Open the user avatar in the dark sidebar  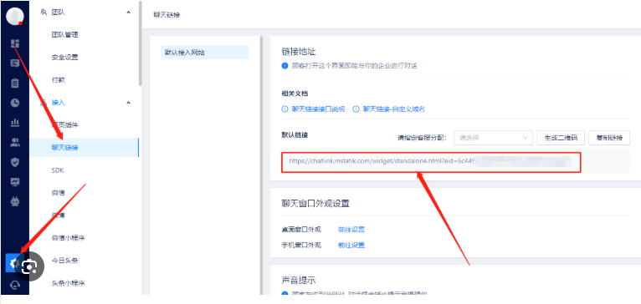pyautogui.click(x=15, y=16)
